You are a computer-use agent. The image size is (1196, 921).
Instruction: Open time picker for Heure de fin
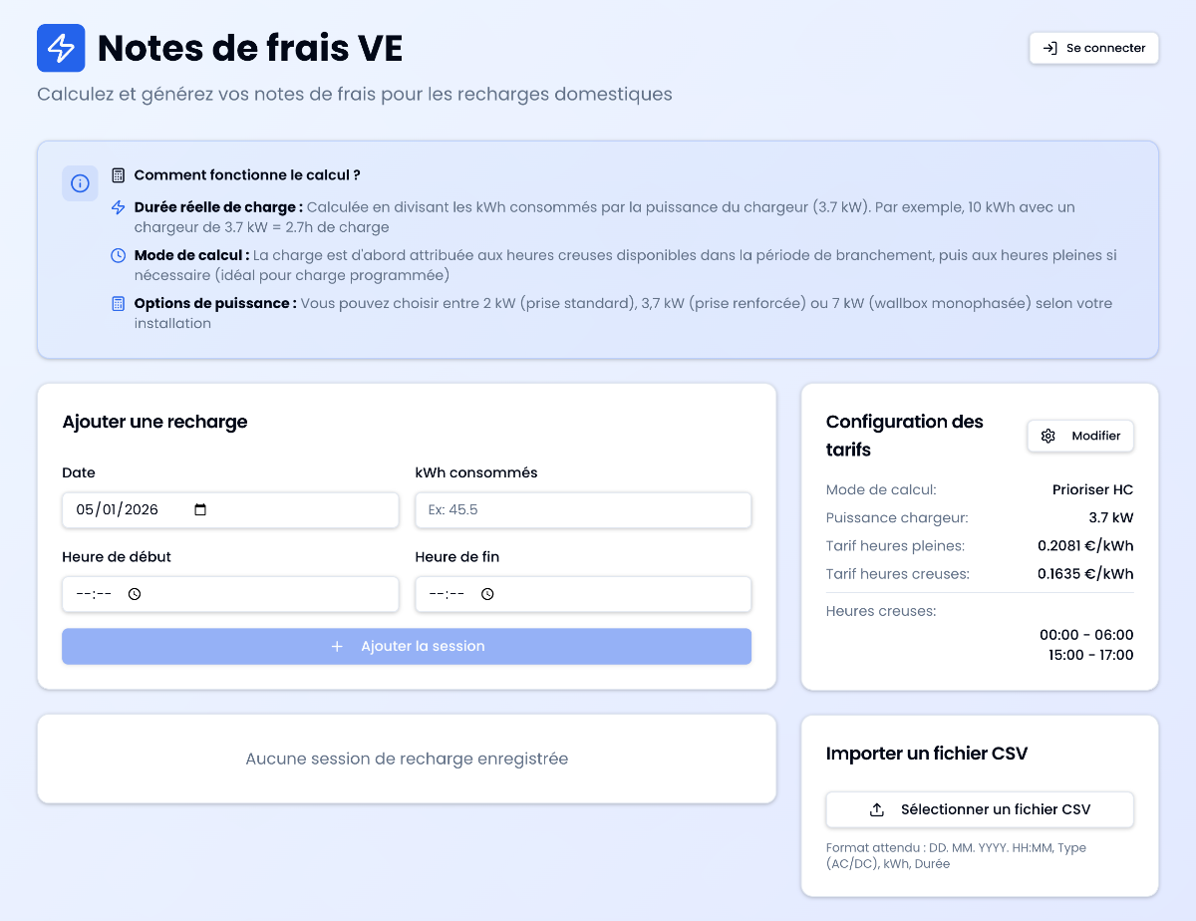coord(487,594)
